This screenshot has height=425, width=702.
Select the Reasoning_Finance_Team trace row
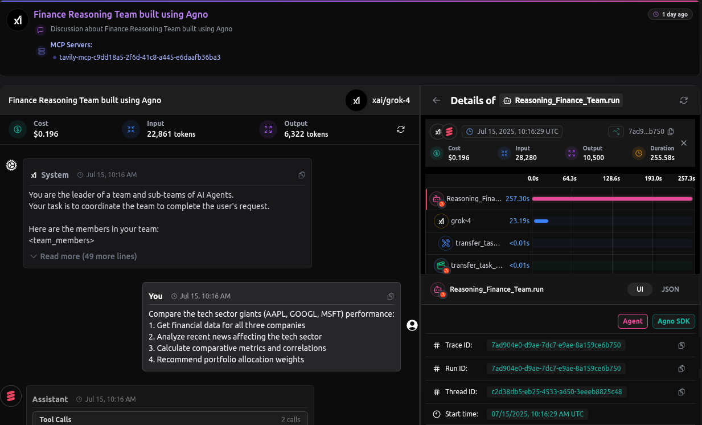(x=474, y=199)
